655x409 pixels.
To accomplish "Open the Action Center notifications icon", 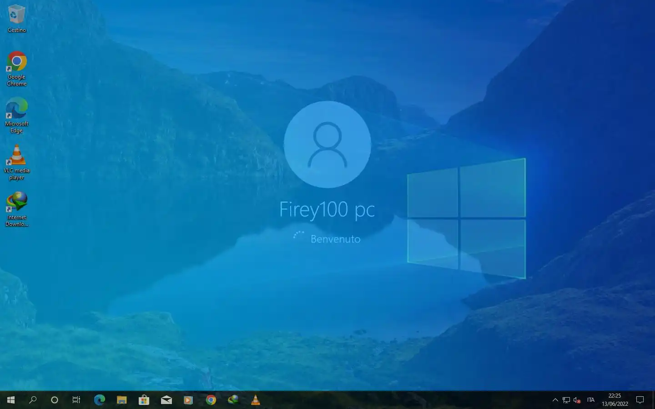I will pyautogui.click(x=640, y=400).
